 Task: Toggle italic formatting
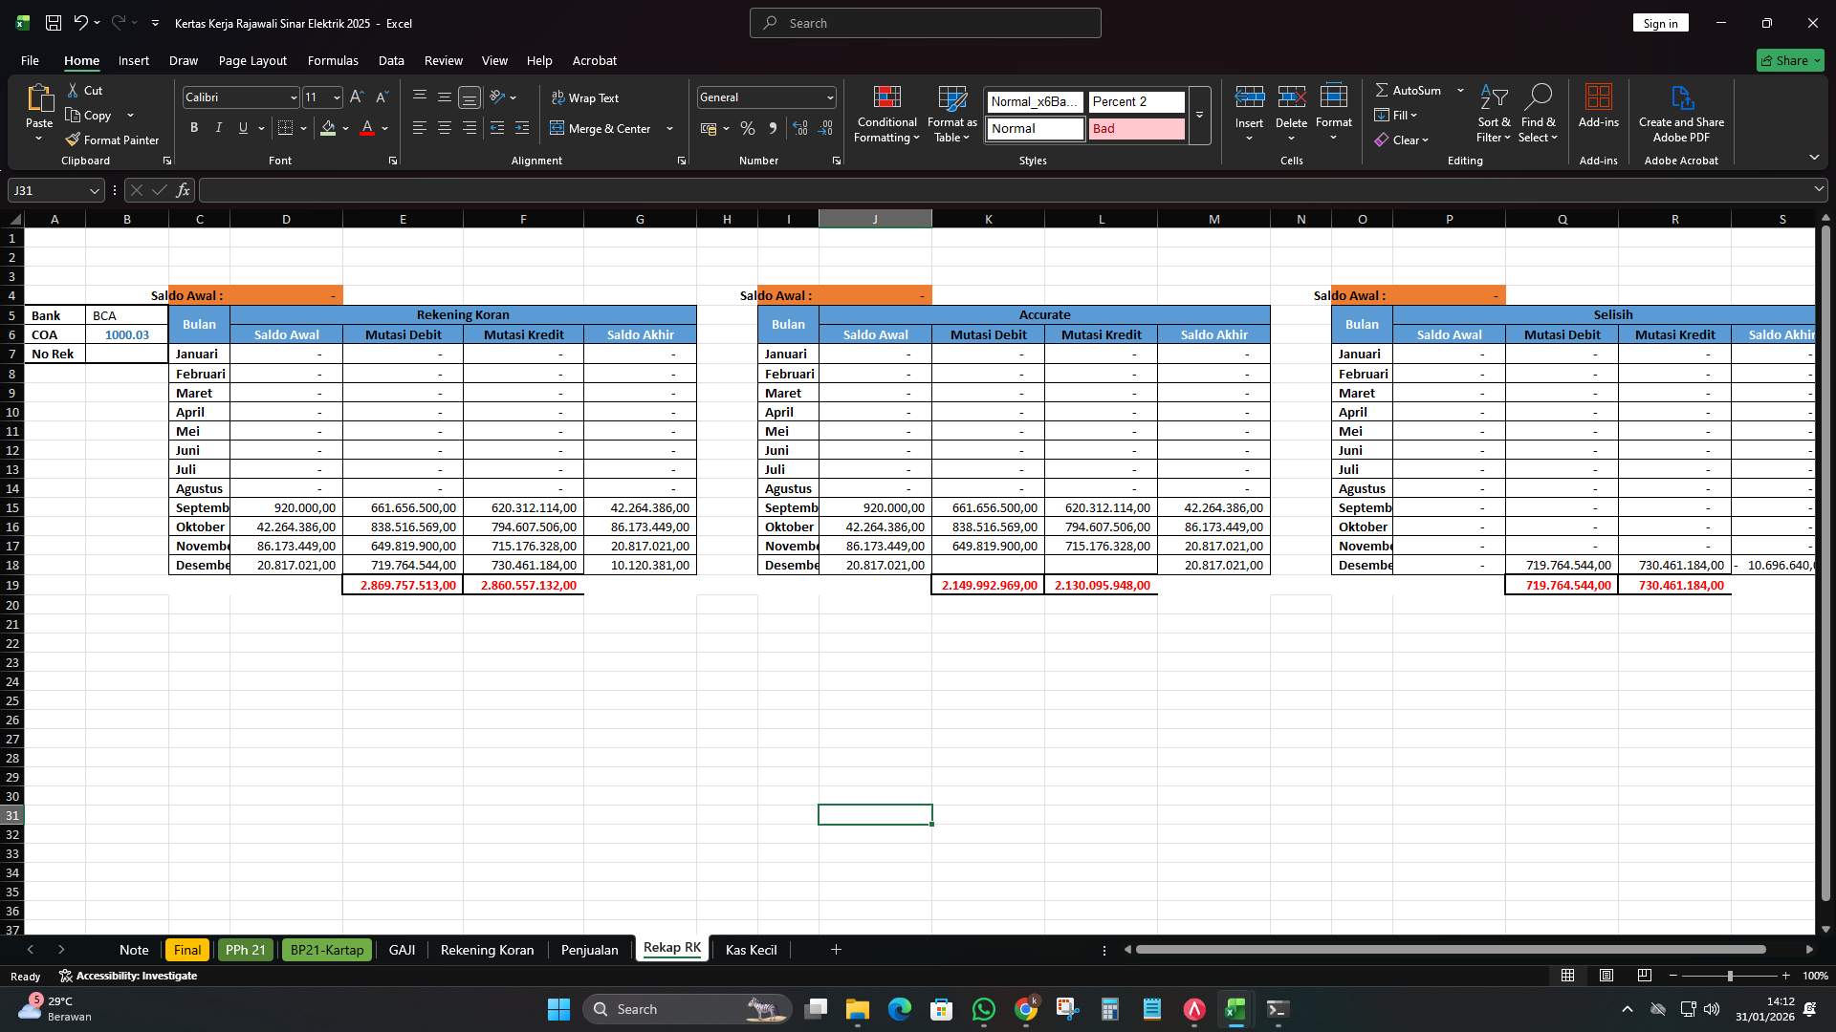click(218, 127)
